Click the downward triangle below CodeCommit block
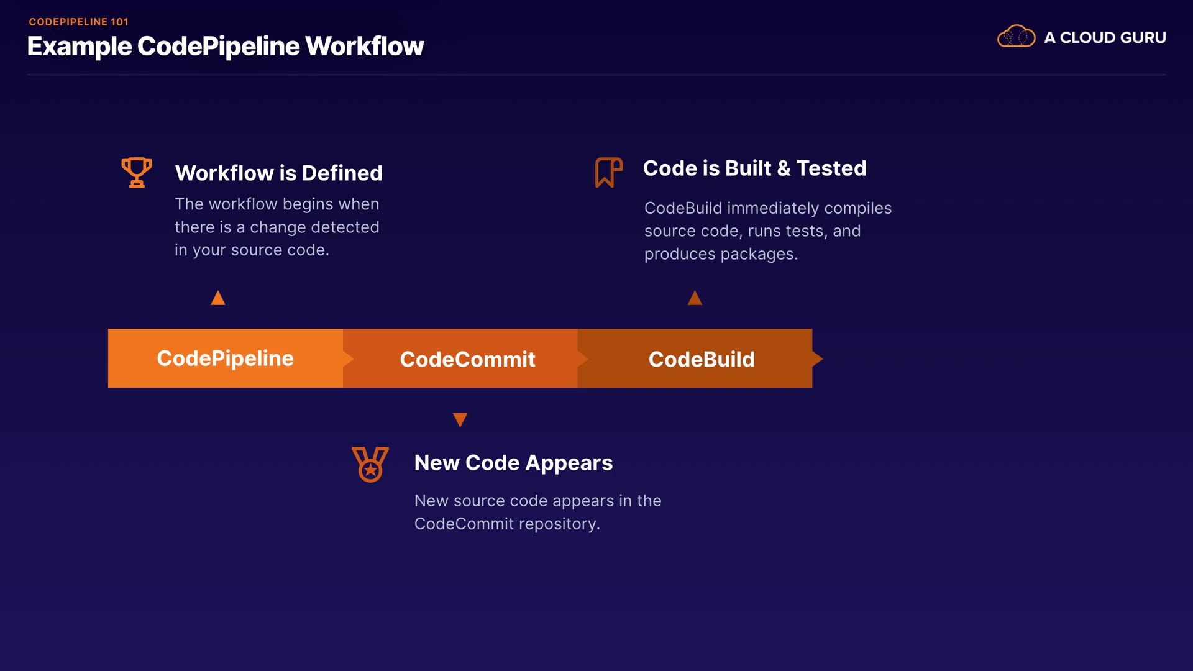The width and height of the screenshot is (1193, 671). click(x=460, y=419)
